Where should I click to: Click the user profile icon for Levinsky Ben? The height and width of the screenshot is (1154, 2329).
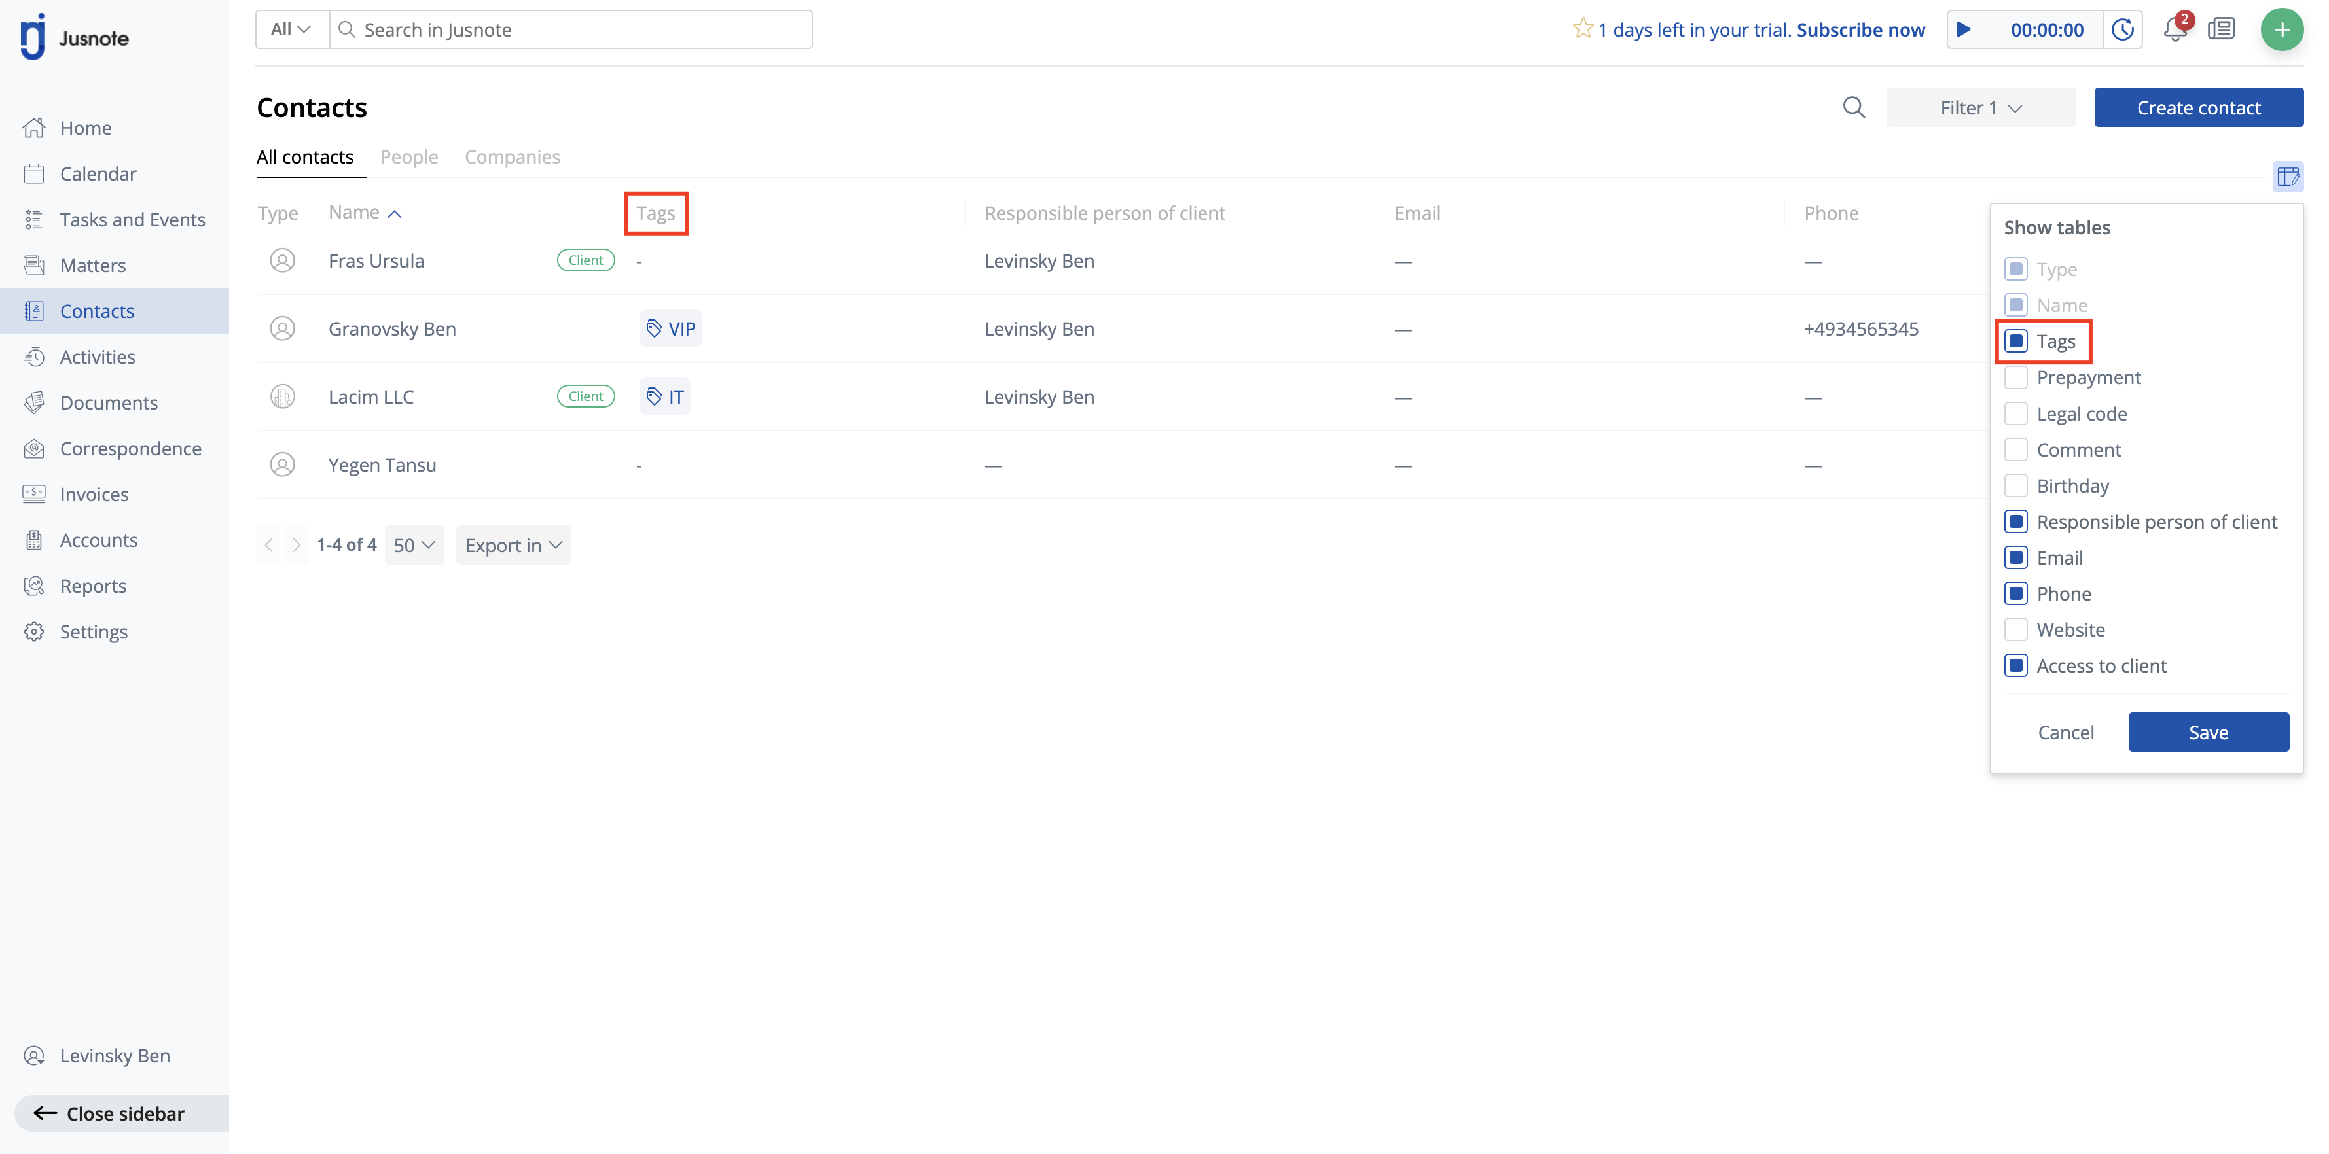[34, 1055]
